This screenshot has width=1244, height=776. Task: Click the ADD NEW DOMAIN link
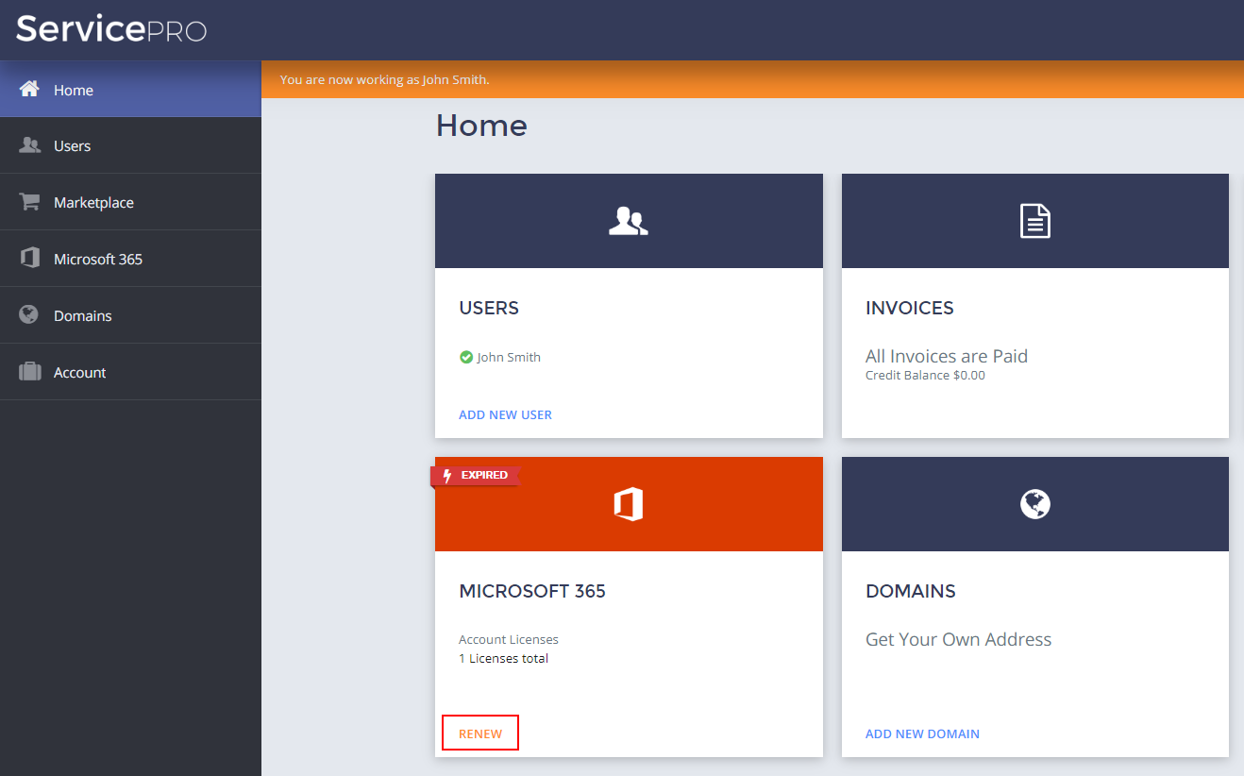(922, 734)
